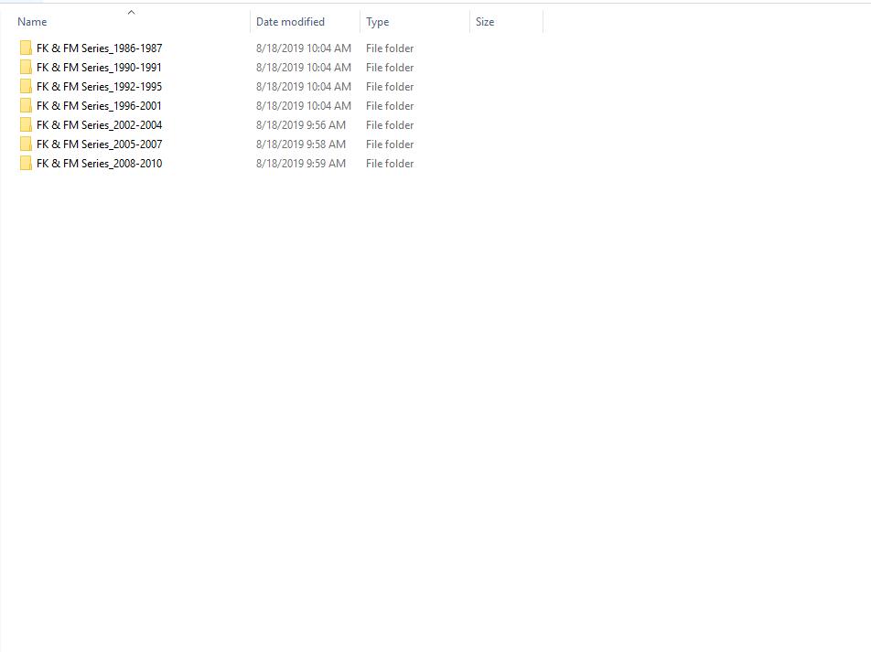
Task: Click folder icon for FK & FM Series_2002-2004
Action: pyautogui.click(x=26, y=125)
